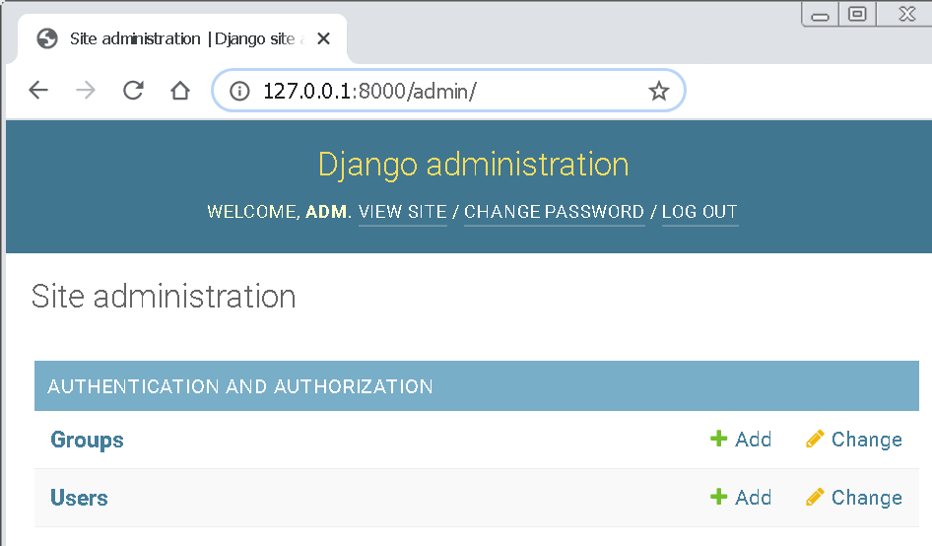
Task: Maximize the browser window
Action: (857, 14)
